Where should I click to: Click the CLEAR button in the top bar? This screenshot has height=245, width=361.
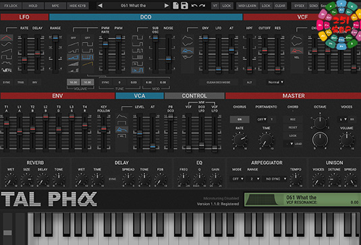coord(280,6)
